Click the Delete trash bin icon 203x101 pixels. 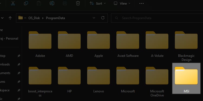(x=78, y=3)
